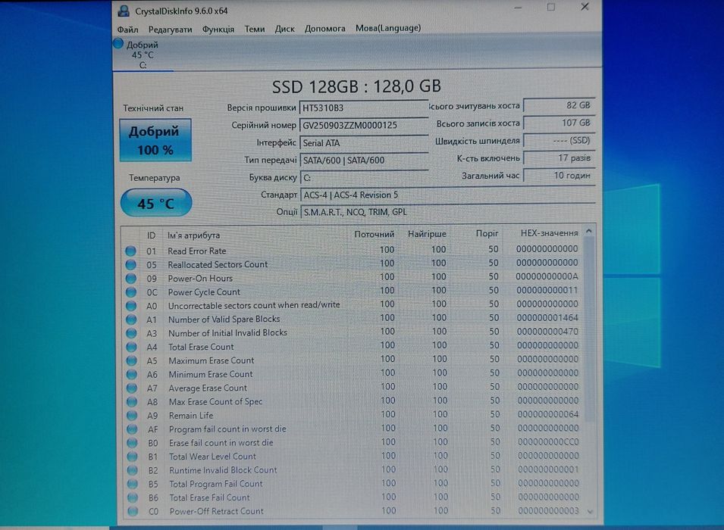Click the CrystalDiskInfo title bar icon
Screen dimensions: 724x530
click(x=124, y=11)
